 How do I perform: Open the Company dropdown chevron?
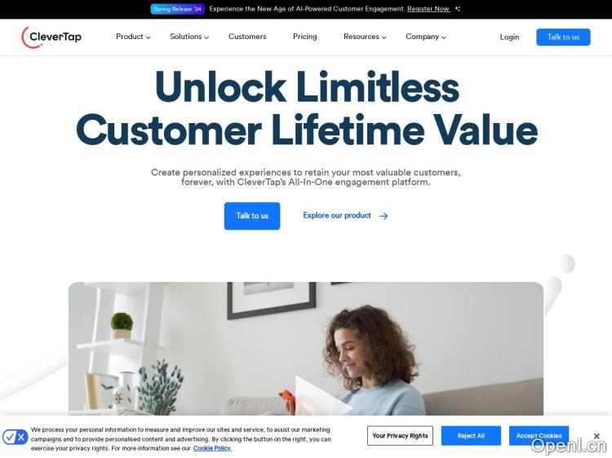click(444, 37)
